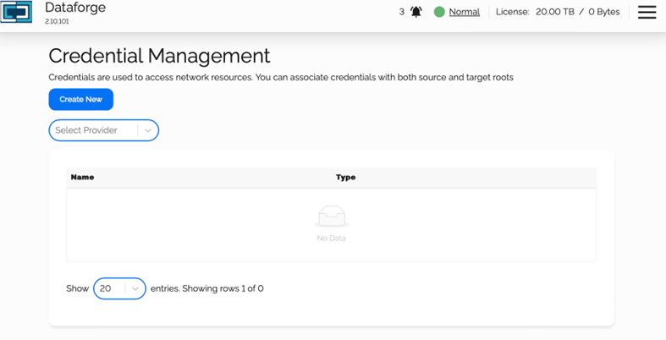Viewport: 666px width, 340px height.
Task: Open the hamburger main menu
Action: 647,12
